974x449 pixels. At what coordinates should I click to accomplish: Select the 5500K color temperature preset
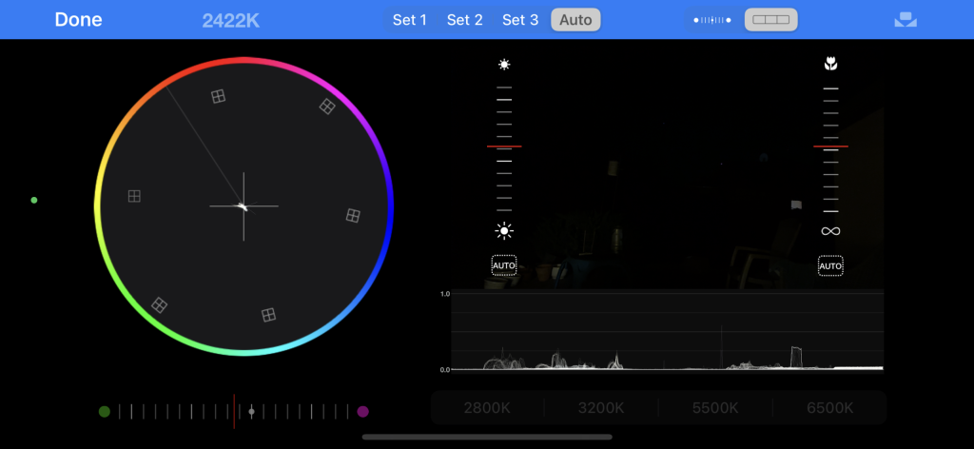(715, 408)
